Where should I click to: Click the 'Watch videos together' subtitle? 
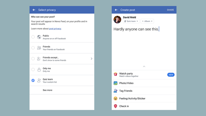coord(129,76)
